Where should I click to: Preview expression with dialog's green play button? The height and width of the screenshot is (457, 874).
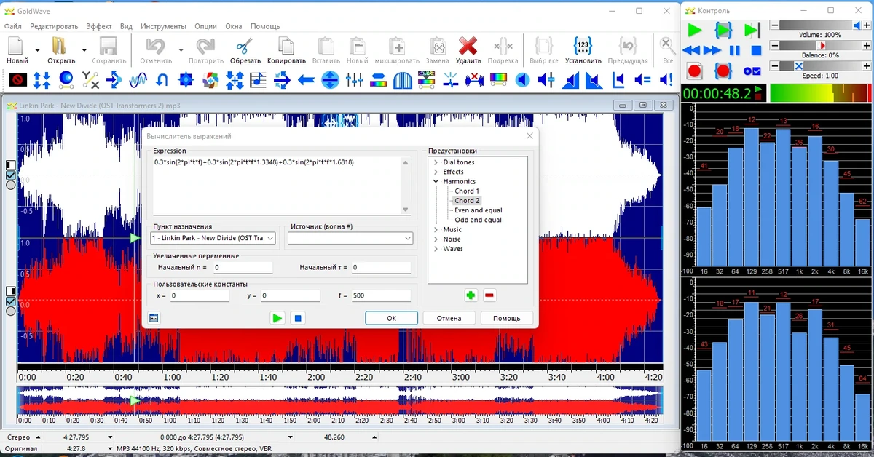277,318
